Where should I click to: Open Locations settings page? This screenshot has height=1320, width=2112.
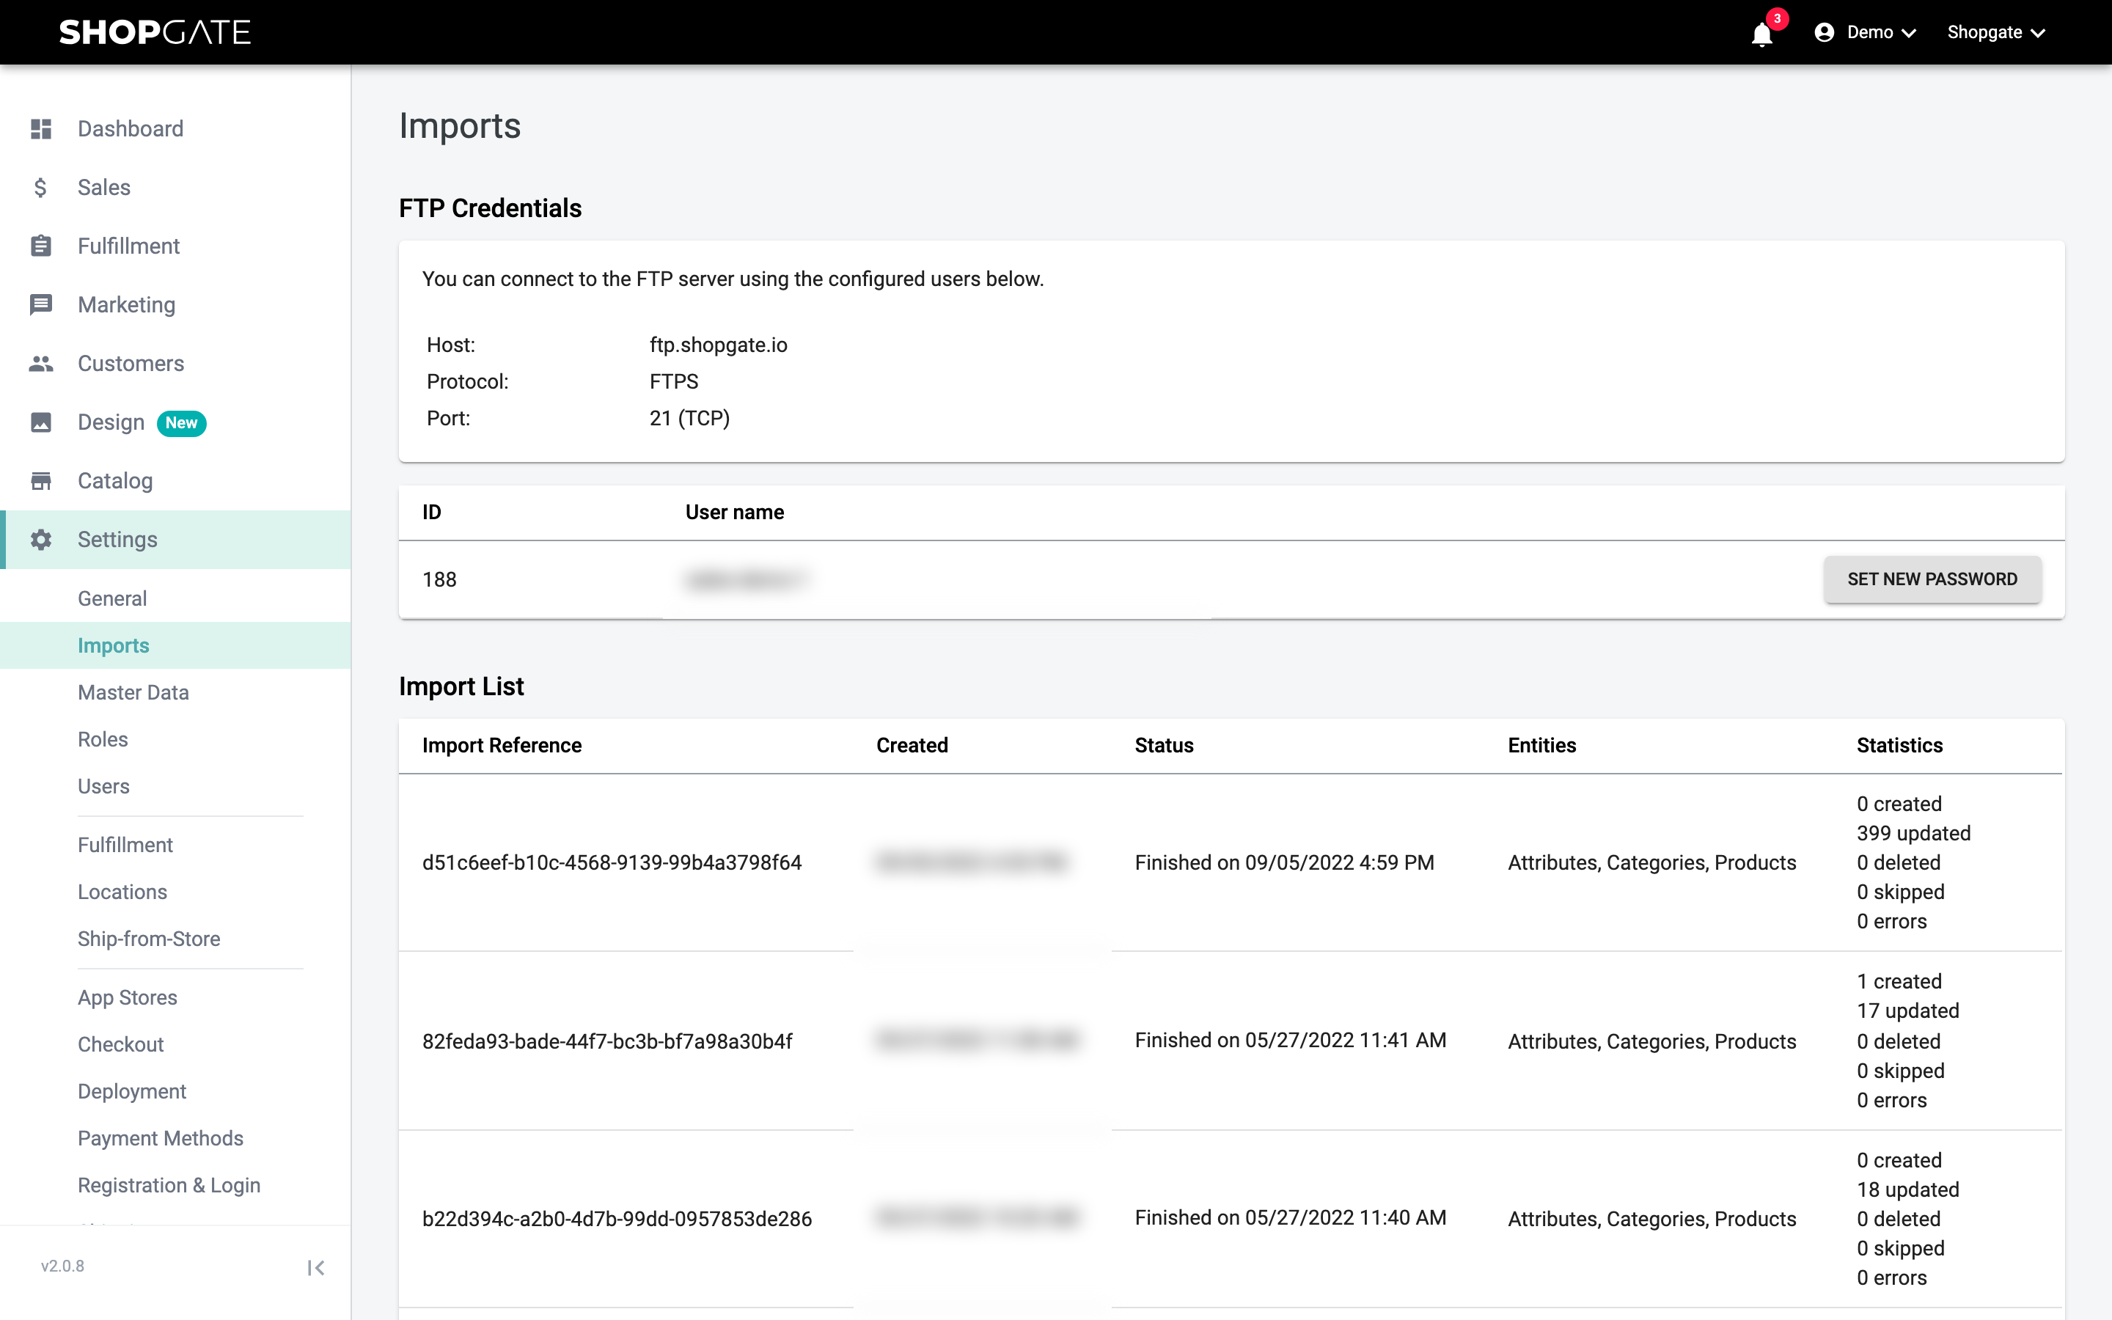tap(122, 891)
